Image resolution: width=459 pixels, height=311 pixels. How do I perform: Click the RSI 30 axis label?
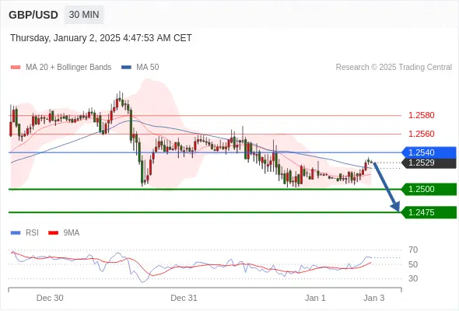click(x=413, y=278)
